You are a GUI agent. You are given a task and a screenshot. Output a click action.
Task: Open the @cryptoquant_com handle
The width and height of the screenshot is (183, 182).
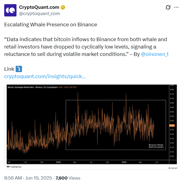[39, 14]
